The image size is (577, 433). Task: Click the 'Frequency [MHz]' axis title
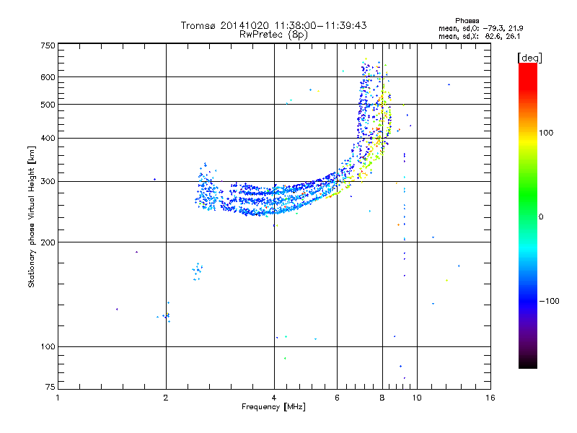point(273,407)
